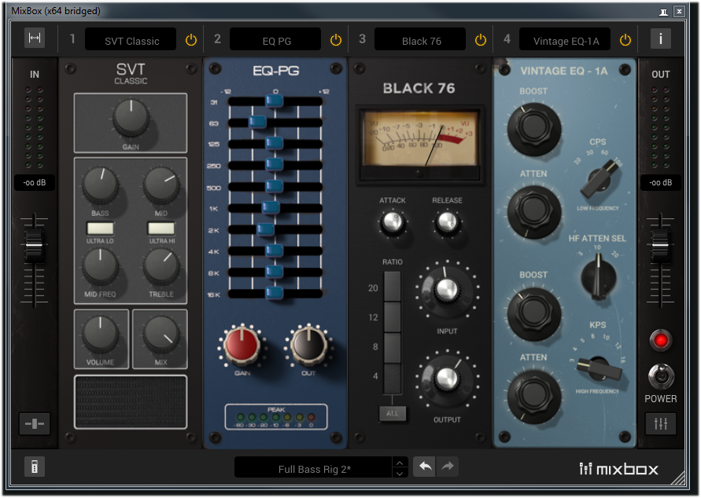Click the upper ATTEN knob on Vintage EQ
This screenshot has height=498, width=701.
[x=533, y=211]
